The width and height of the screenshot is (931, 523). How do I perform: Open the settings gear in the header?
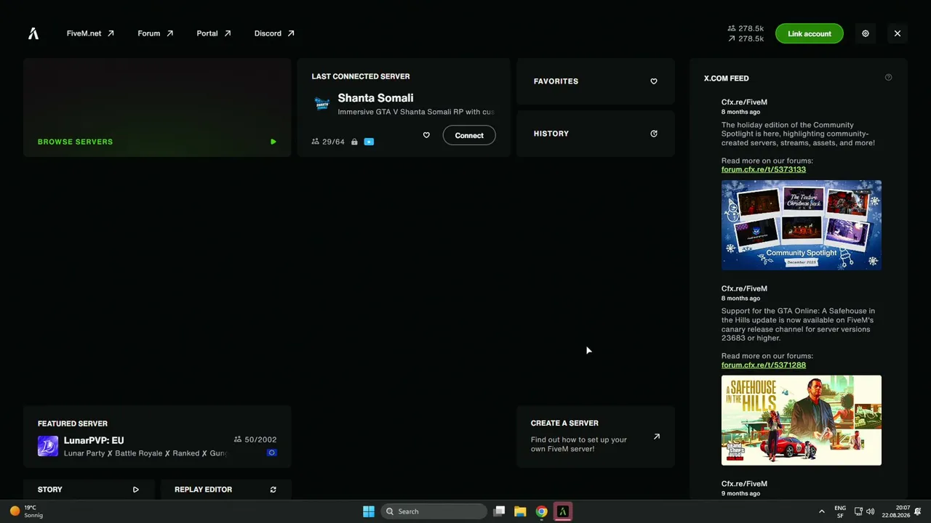point(865,33)
